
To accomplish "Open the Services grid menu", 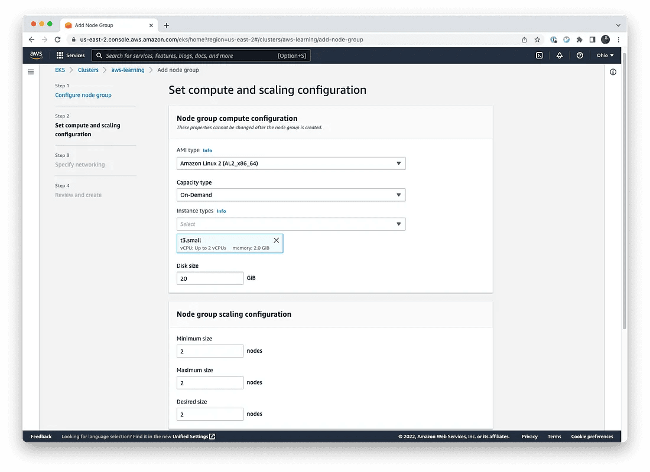I will pyautogui.click(x=70, y=55).
